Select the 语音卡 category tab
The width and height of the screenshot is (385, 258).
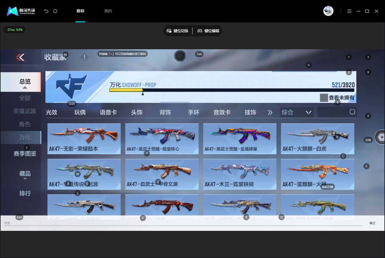click(108, 112)
